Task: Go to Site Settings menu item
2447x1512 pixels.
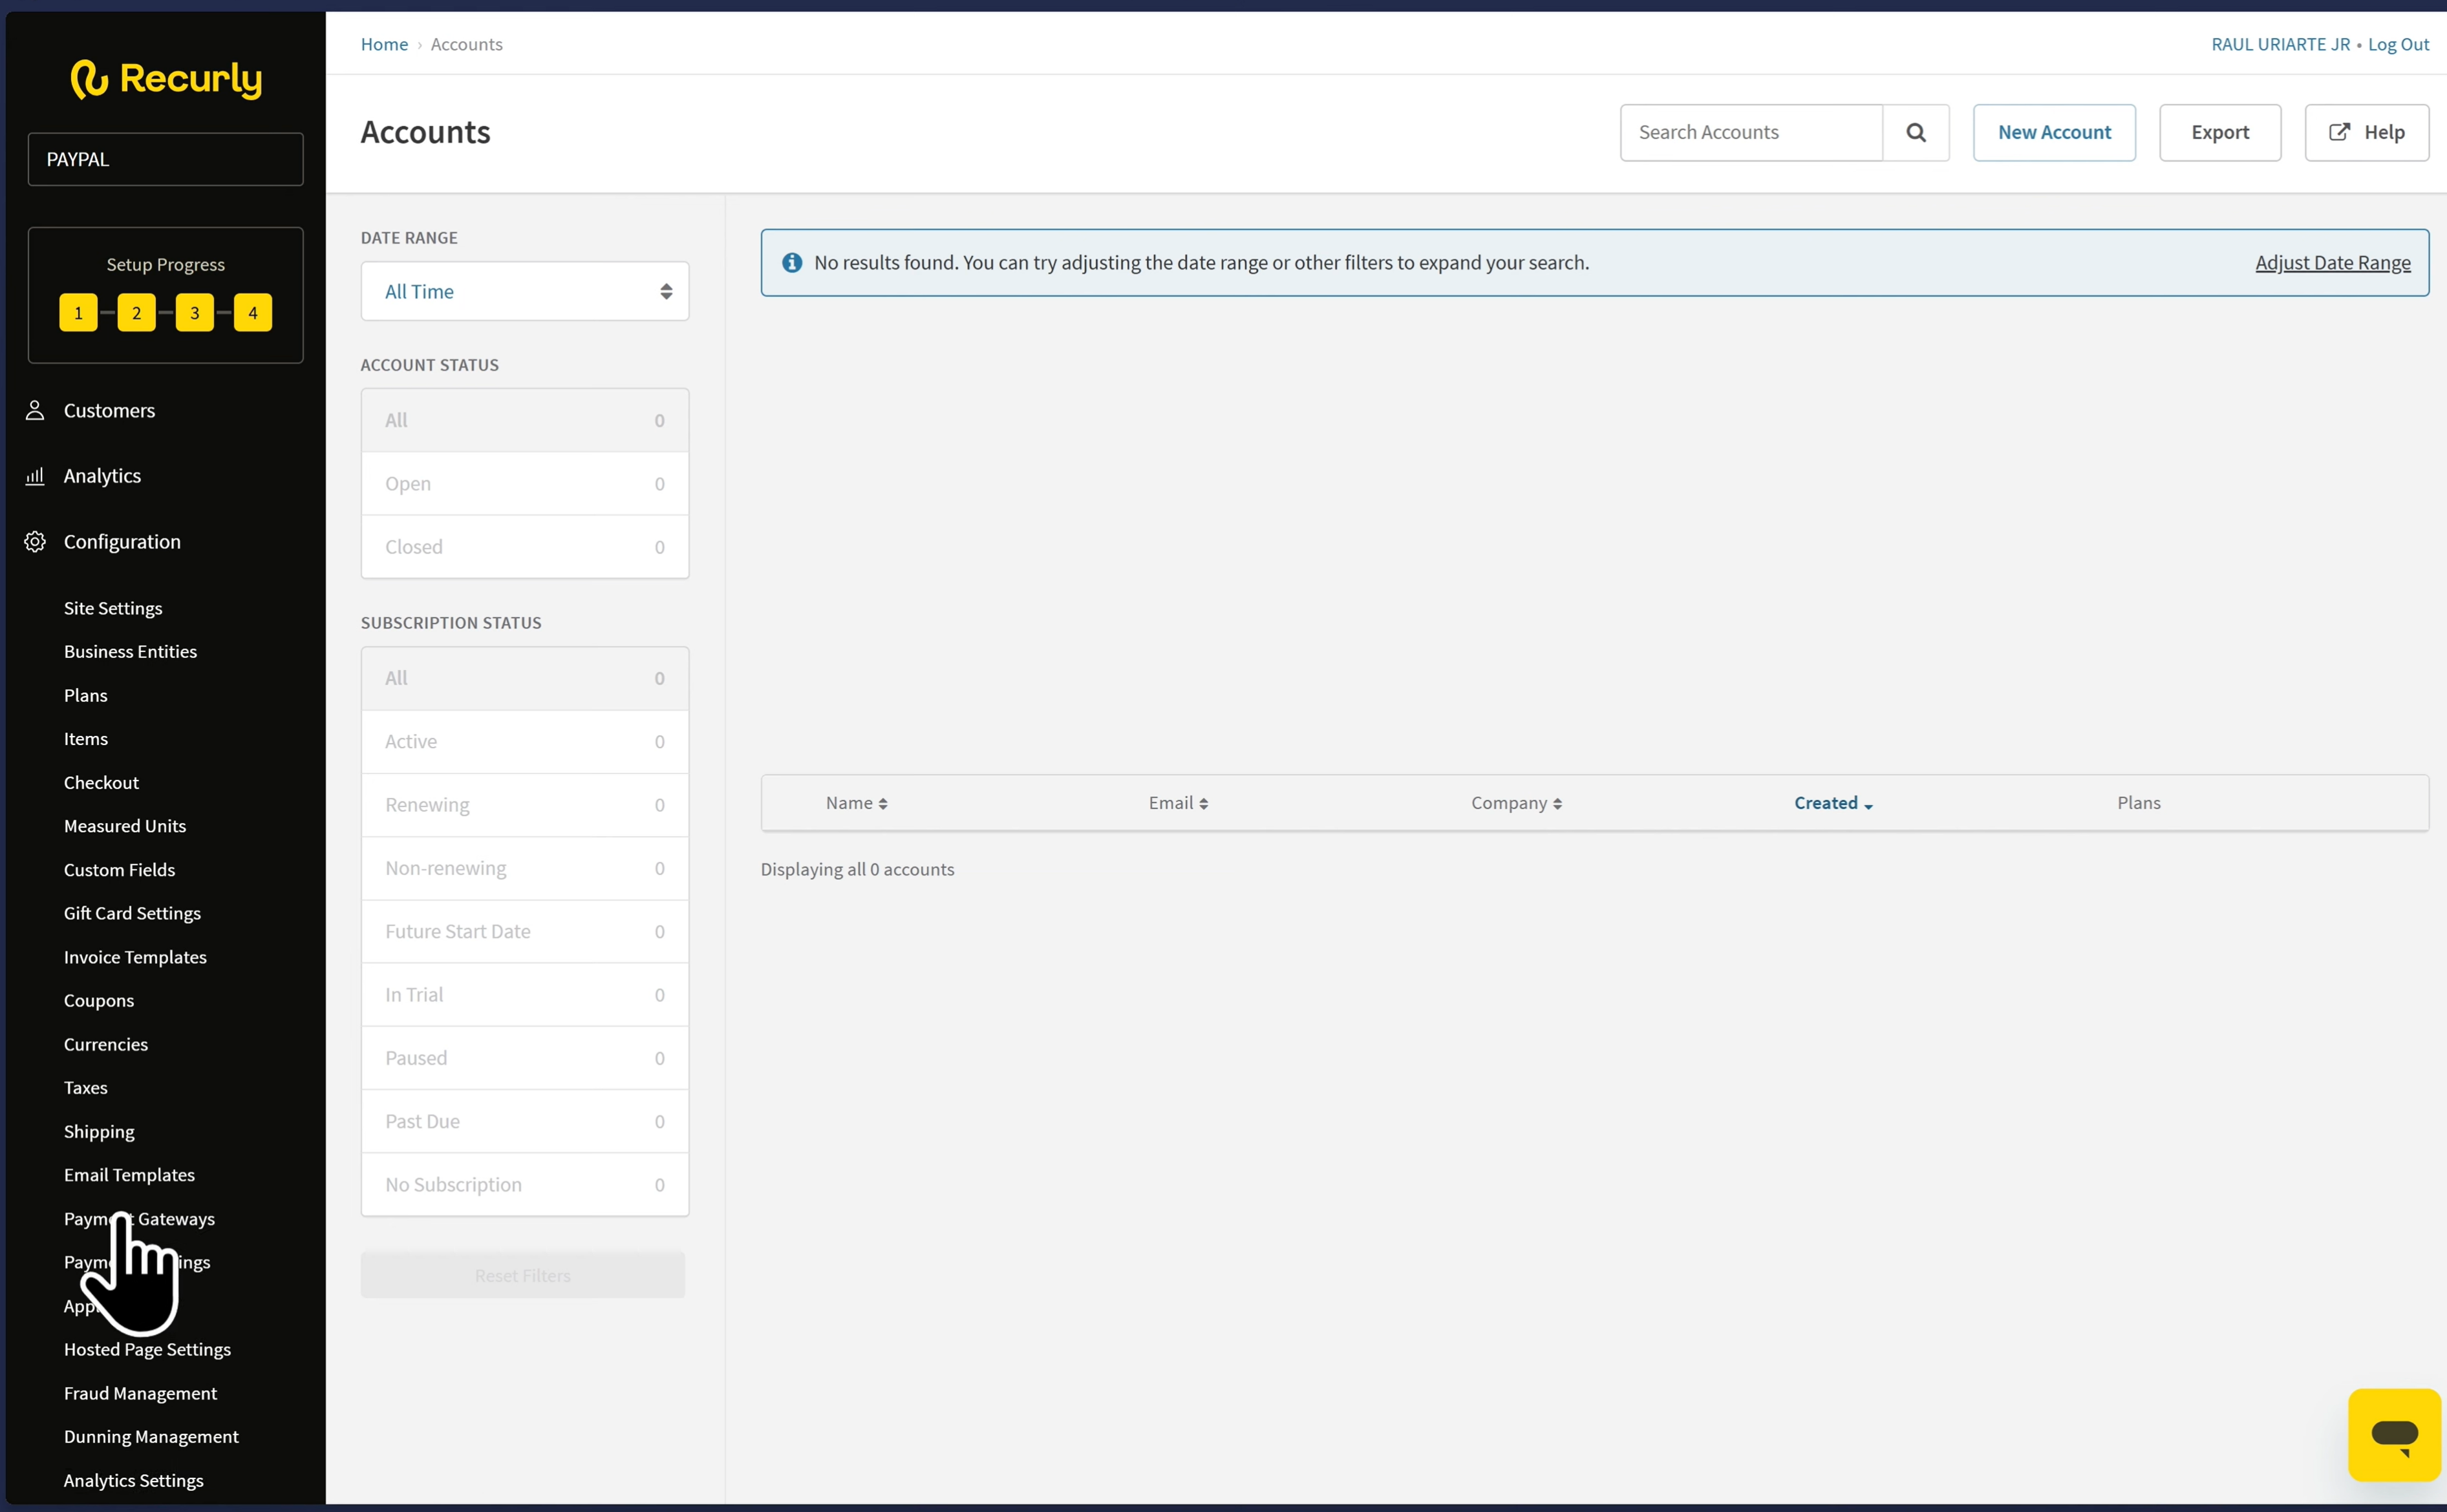Action: click(113, 608)
